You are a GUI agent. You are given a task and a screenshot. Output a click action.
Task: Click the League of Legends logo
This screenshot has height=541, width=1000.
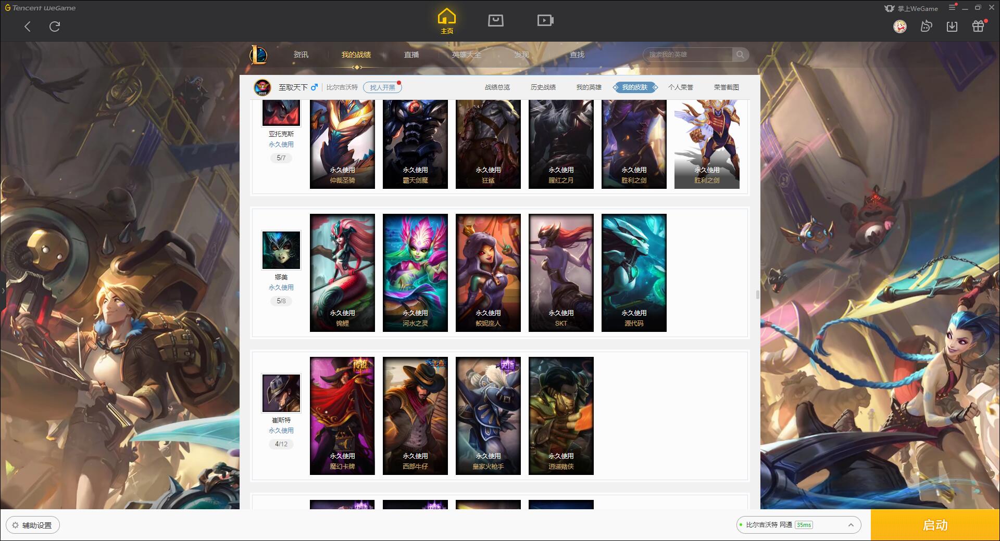(x=258, y=55)
